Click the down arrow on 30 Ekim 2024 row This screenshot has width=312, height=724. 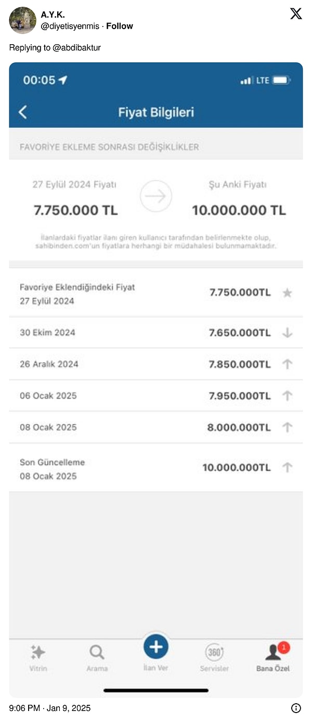tap(287, 333)
